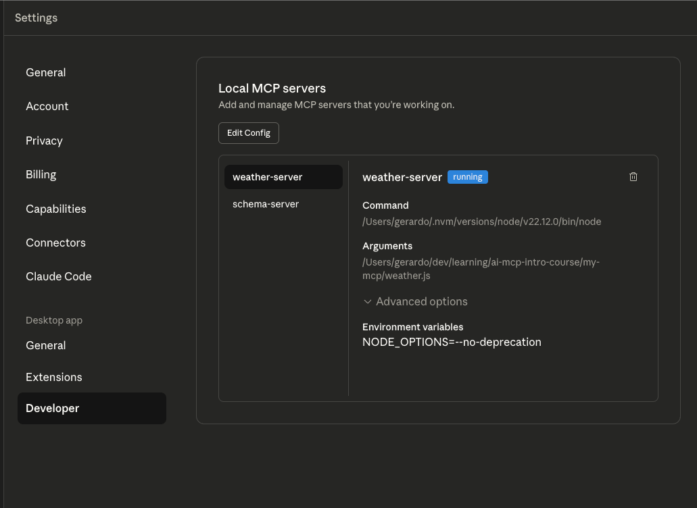Click the weather-server heading in the detail panel
Image resolution: width=697 pixels, height=508 pixels.
[x=402, y=177]
